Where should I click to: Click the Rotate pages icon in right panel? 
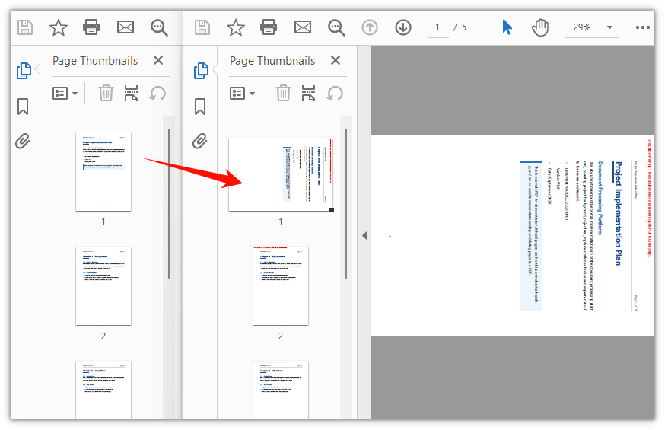tap(335, 94)
